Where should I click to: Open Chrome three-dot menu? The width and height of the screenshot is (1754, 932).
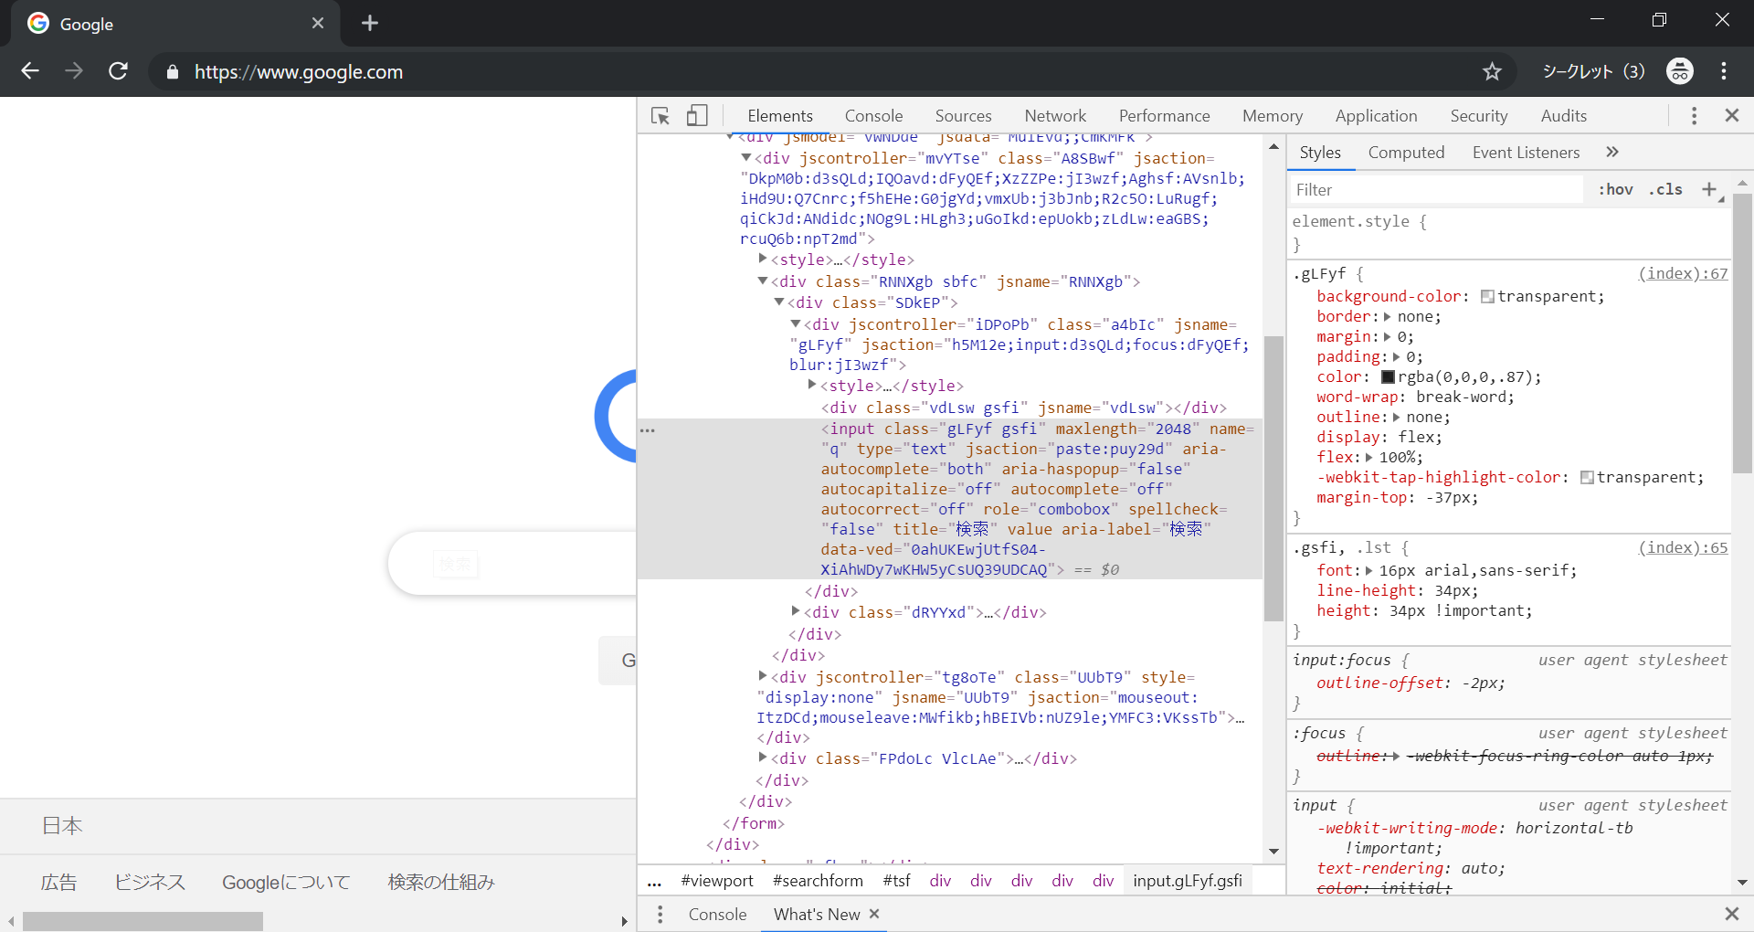click(1724, 71)
